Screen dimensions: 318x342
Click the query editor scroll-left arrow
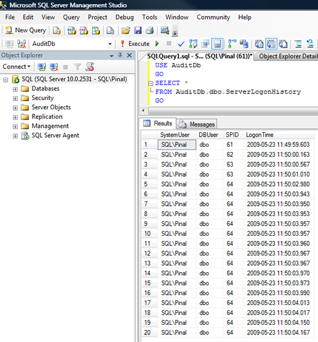pos(143,111)
